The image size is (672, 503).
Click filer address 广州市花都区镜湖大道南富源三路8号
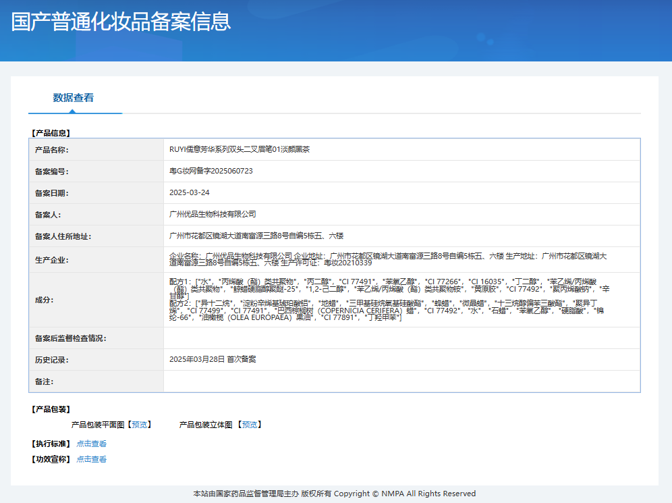click(256, 236)
